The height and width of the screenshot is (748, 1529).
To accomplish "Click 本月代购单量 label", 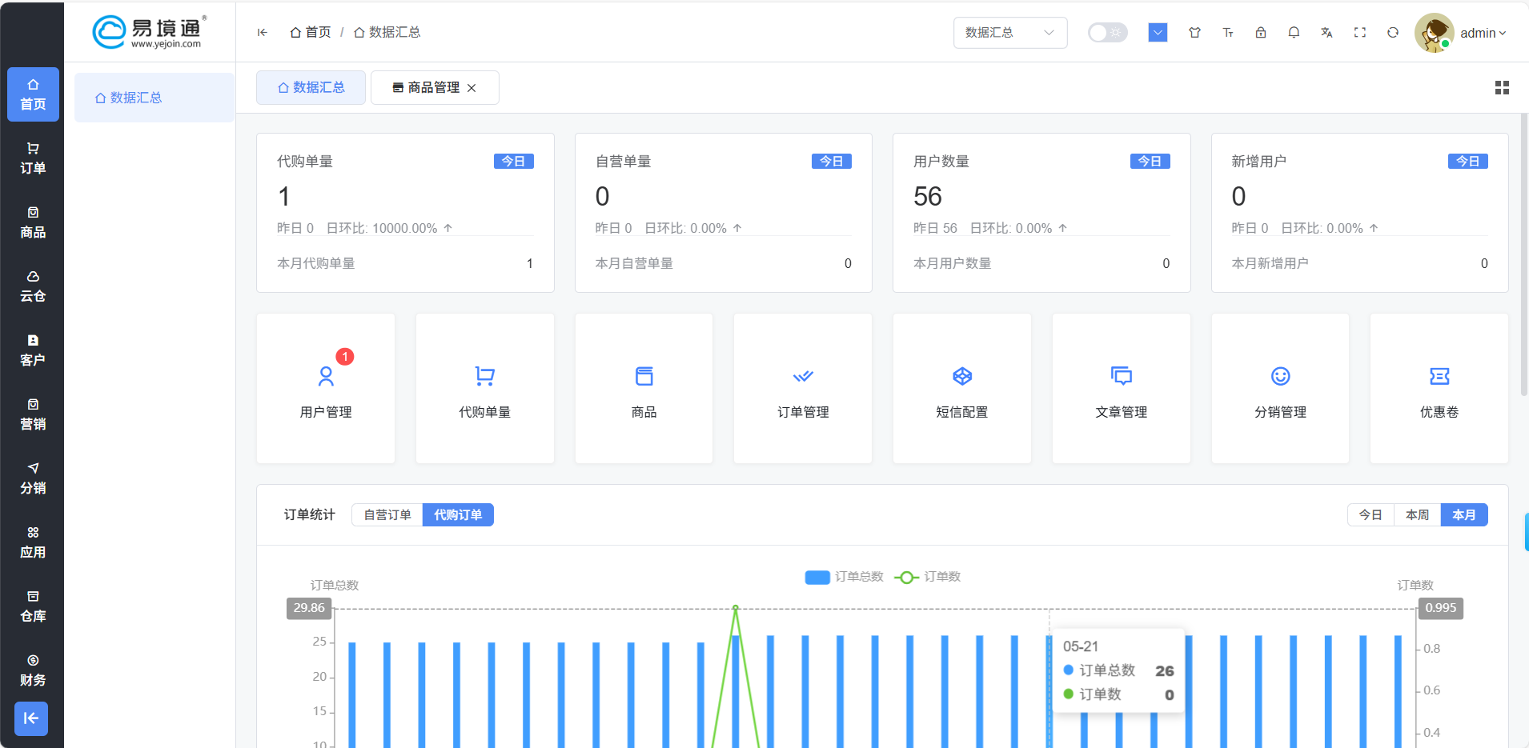I will [316, 263].
